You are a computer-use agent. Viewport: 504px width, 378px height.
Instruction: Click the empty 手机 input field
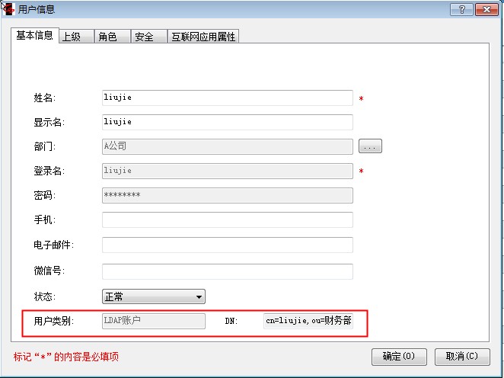click(x=227, y=219)
